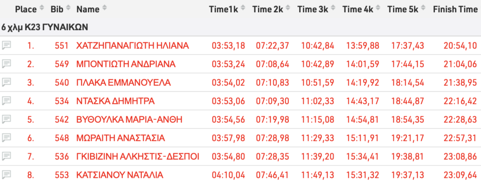The width and height of the screenshot is (481, 183).
Task: Click the Time 2k column header
Action: 267,9
